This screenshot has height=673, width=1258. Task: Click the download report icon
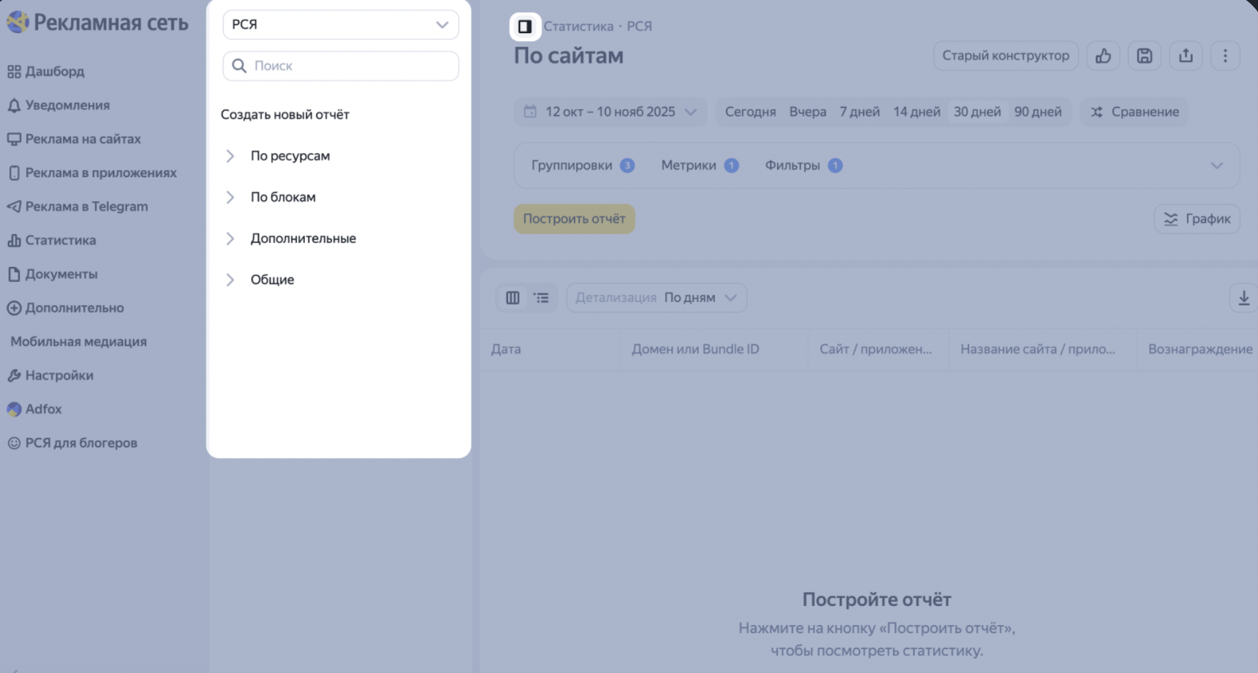pos(1243,298)
